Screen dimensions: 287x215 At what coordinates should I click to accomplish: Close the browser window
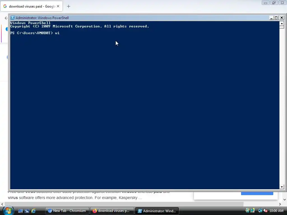click(283, 3)
